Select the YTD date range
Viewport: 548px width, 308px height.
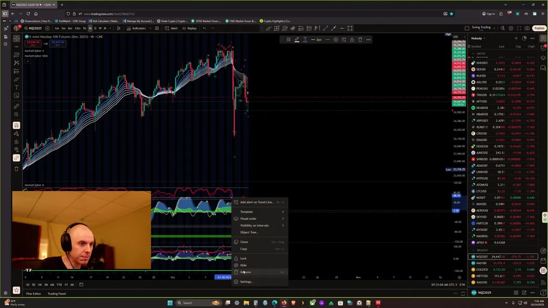(59, 285)
